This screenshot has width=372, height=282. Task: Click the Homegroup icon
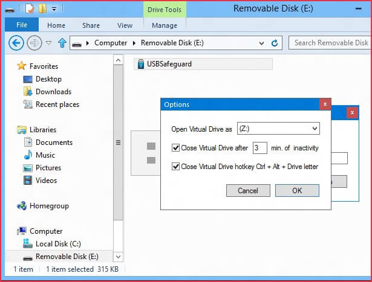click(x=22, y=206)
